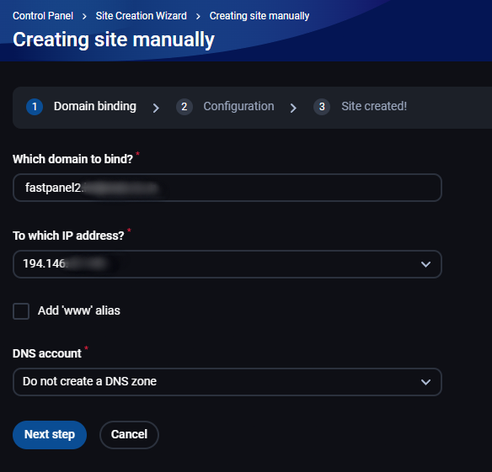Image resolution: width=492 pixels, height=472 pixels.
Task: Enable the Add 'www' alias checkbox
Action: [21, 311]
